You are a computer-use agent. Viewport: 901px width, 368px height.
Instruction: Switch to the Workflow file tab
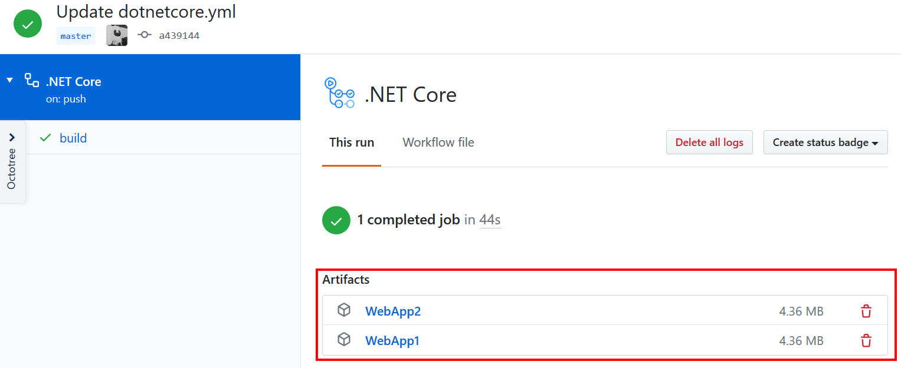438,142
